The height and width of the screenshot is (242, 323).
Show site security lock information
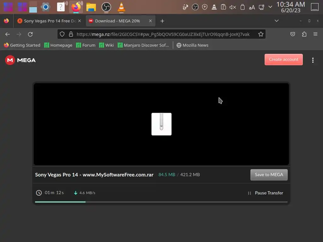(x=71, y=34)
